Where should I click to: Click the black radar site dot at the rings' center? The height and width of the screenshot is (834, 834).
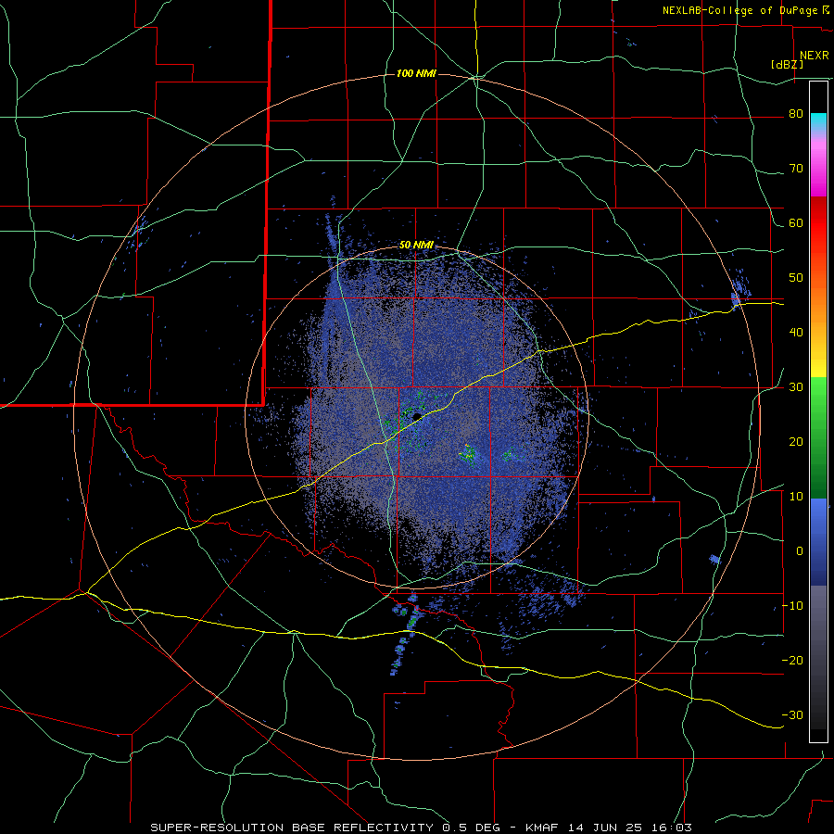[417, 416]
